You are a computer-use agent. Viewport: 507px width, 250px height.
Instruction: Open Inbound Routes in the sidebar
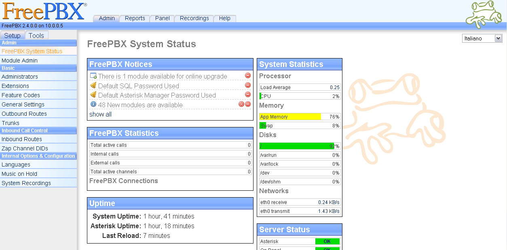tap(38, 139)
